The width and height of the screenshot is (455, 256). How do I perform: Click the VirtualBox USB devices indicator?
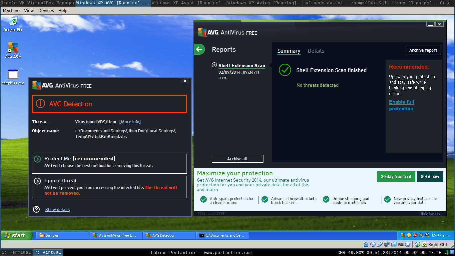pos(380,244)
